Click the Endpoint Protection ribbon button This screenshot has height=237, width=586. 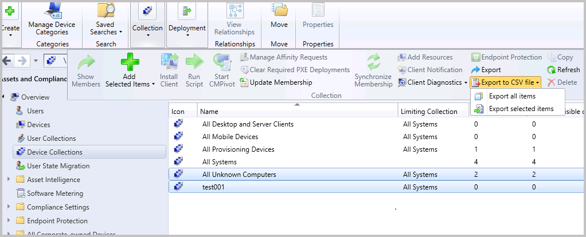click(x=506, y=57)
